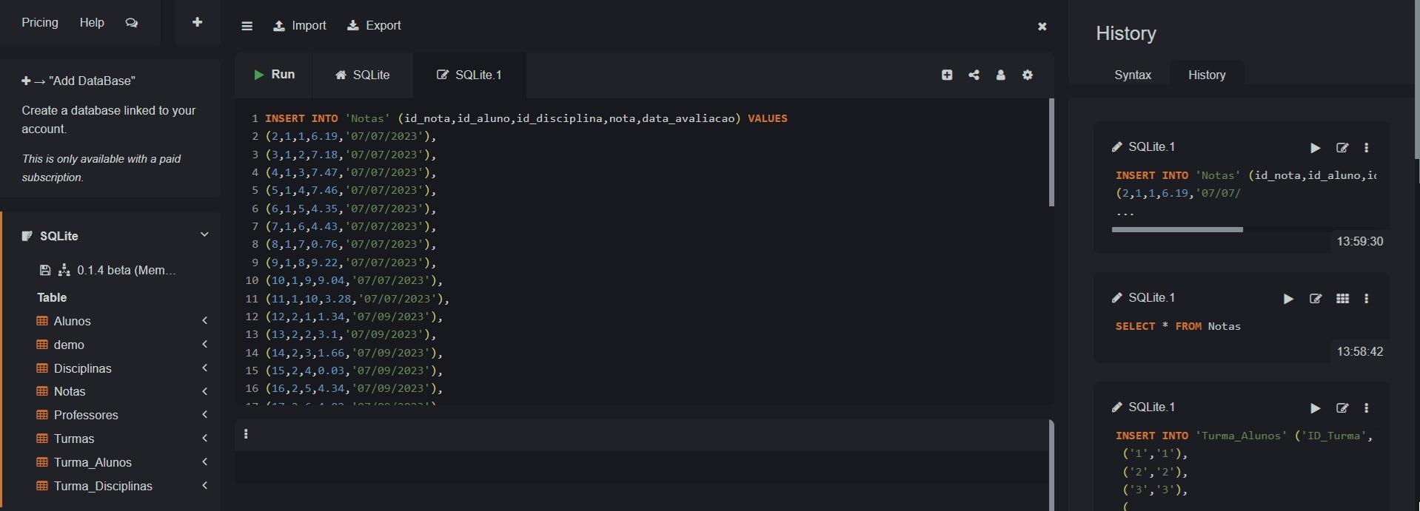Switch to the SQLite home tab

363,75
